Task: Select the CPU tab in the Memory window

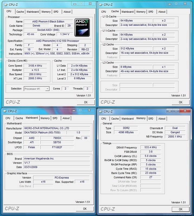Action: coord(104,119)
